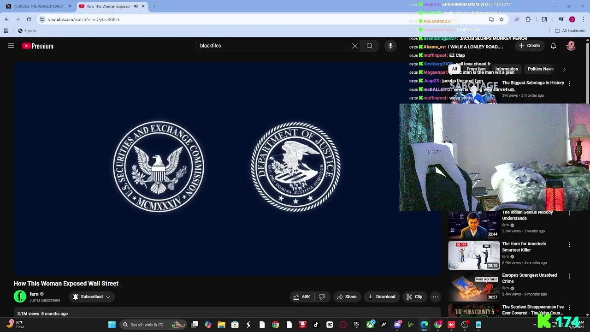Click the YouTube search magnifier button
This screenshot has width=590, height=332.
tap(370, 46)
